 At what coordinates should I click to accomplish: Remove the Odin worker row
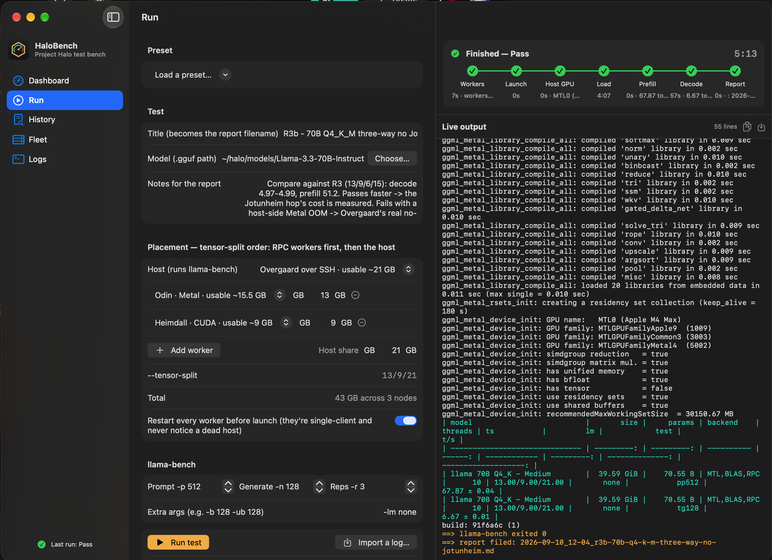[355, 295]
